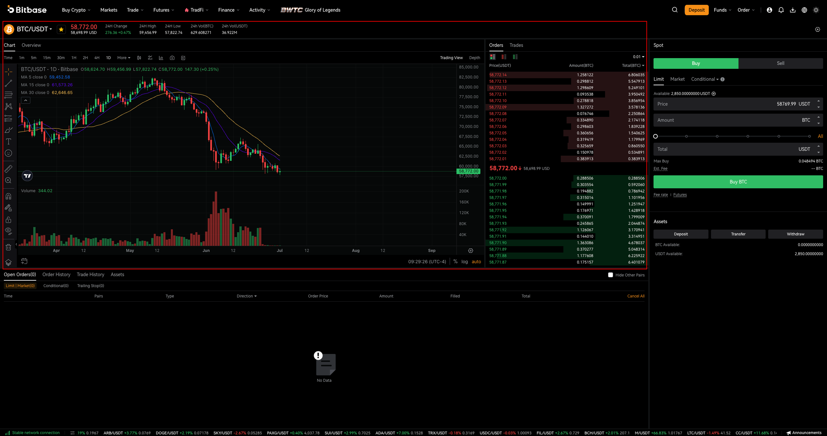Select the 4H timeframe
Image resolution: width=827 pixels, height=436 pixels.
(x=97, y=58)
